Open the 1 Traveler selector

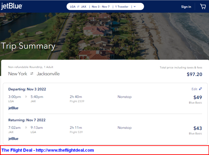[122, 7]
